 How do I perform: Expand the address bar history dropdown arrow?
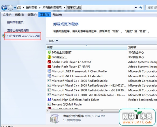click(x=136, y=8)
